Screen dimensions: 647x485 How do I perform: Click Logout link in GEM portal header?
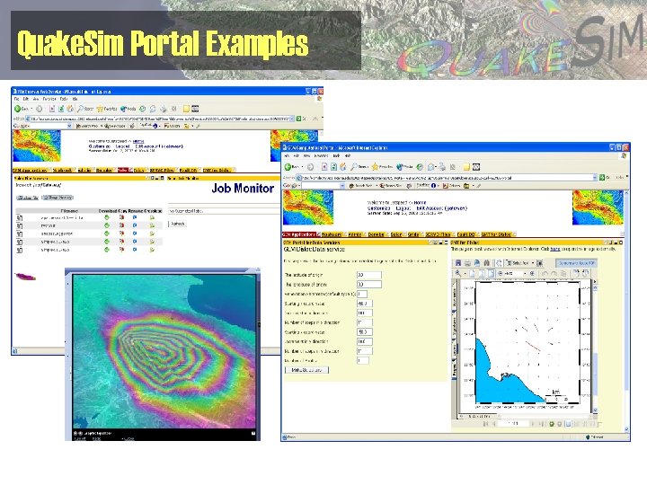[403, 208]
